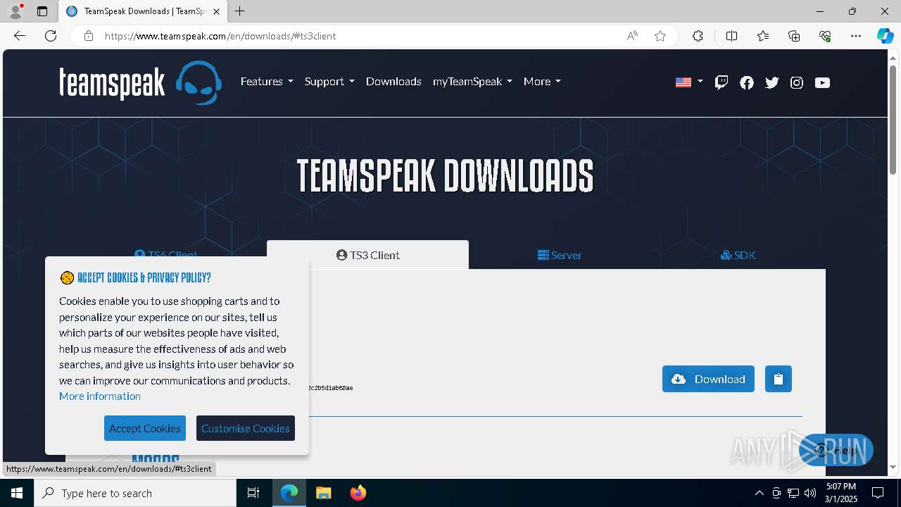This screenshot has height=507, width=901.
Task: Toggle Split screen view
Action: tap(732, 36)
